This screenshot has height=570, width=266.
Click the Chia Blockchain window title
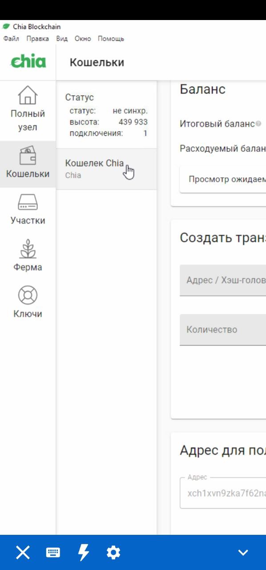point(37,27)
